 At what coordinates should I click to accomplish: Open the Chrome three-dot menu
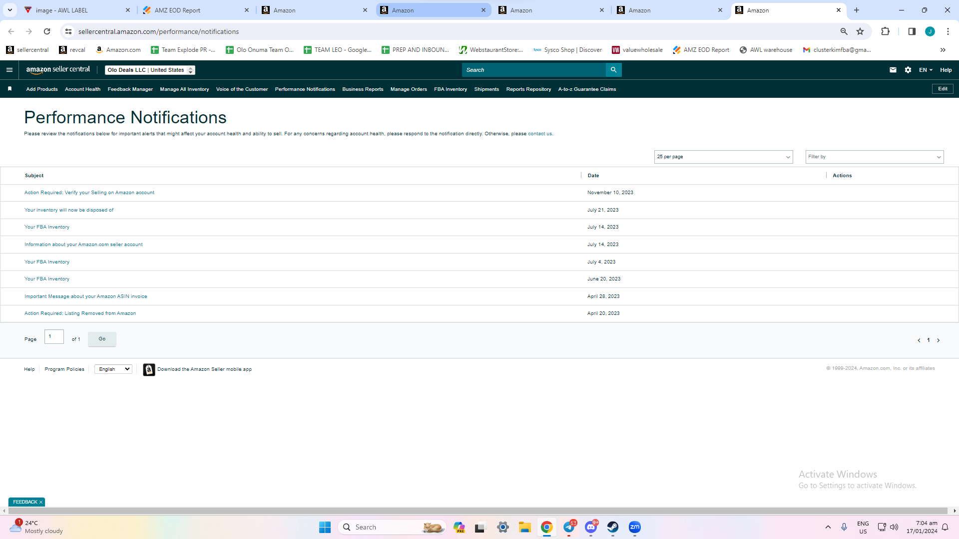948,31
